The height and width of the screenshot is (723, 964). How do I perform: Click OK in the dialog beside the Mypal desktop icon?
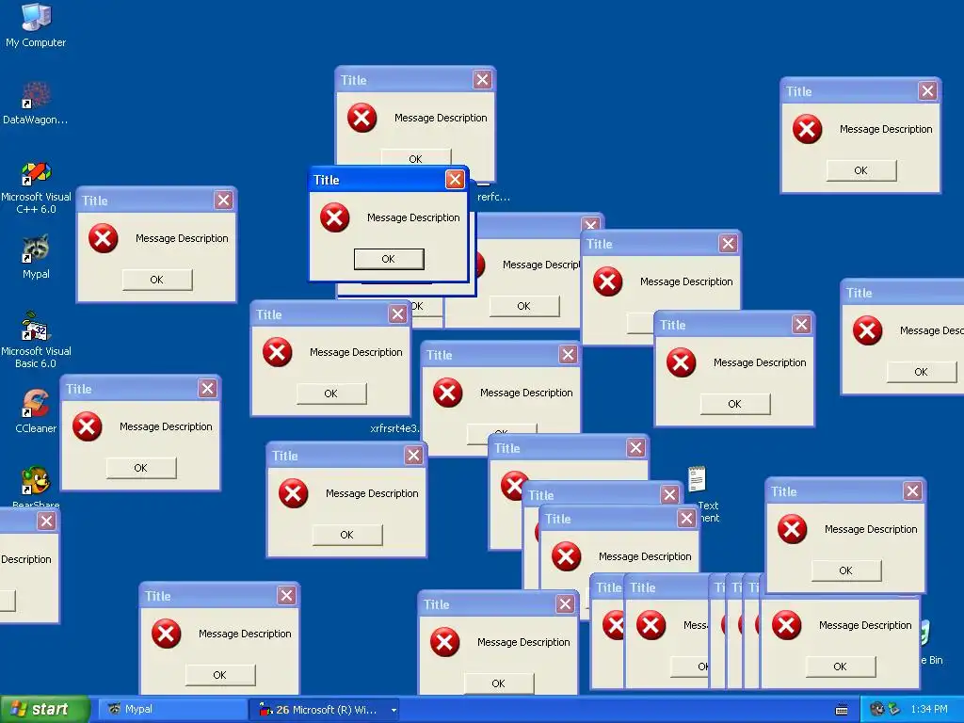click(157, 280)
